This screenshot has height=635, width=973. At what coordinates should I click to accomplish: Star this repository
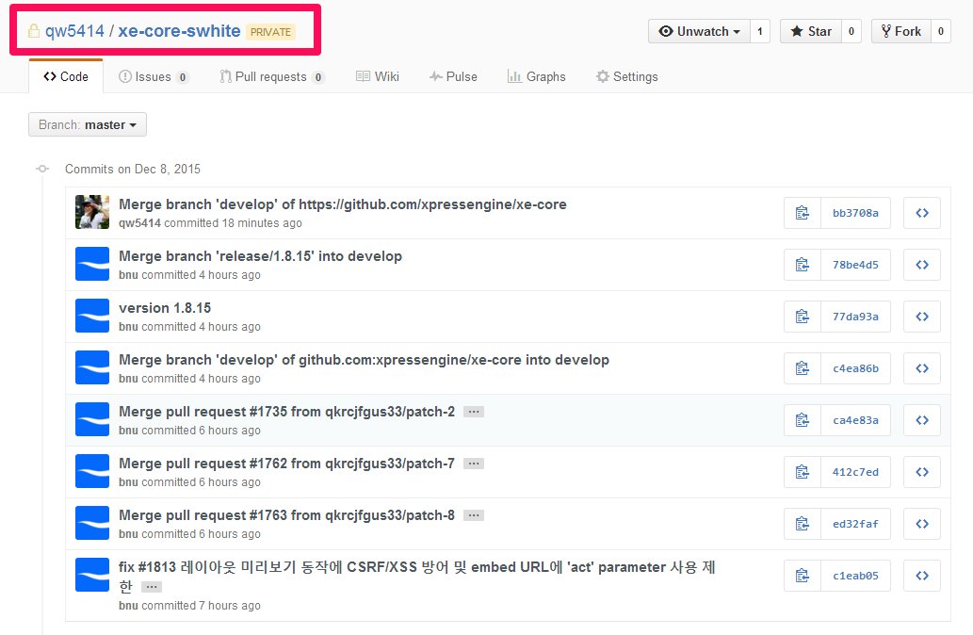pos(810,31)
